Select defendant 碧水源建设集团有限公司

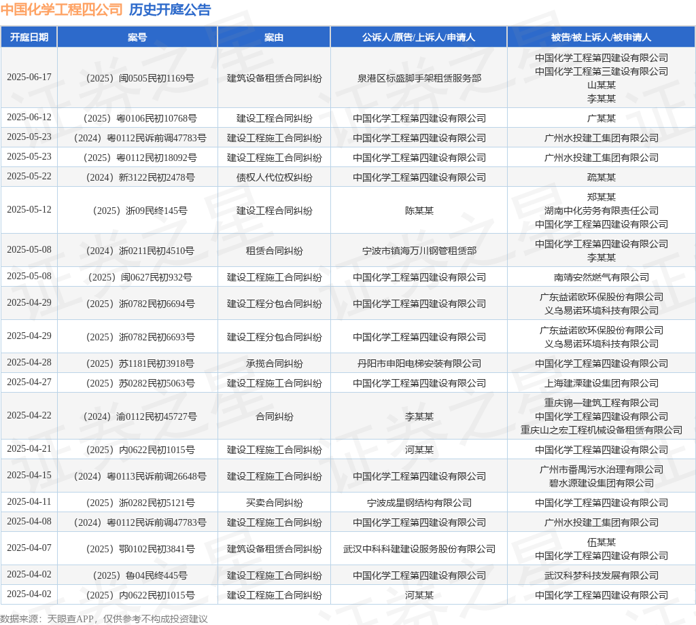[x=602, y=483]
